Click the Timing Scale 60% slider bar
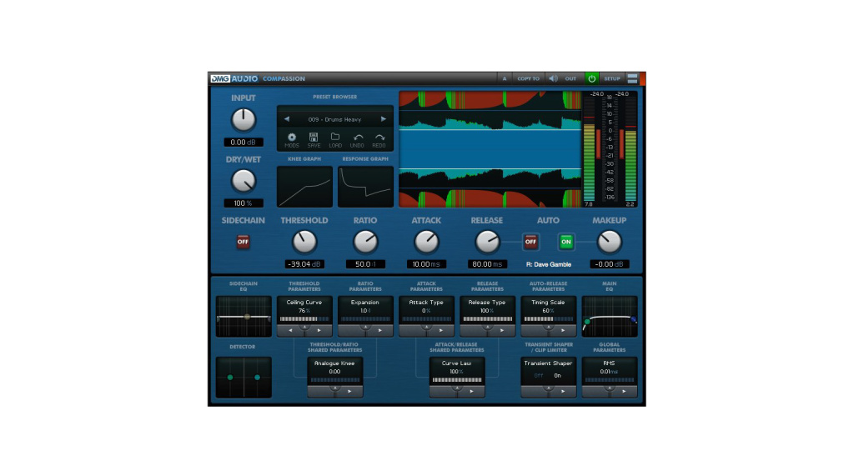Viewport: 854px width, 471px height. pos(549,319)
